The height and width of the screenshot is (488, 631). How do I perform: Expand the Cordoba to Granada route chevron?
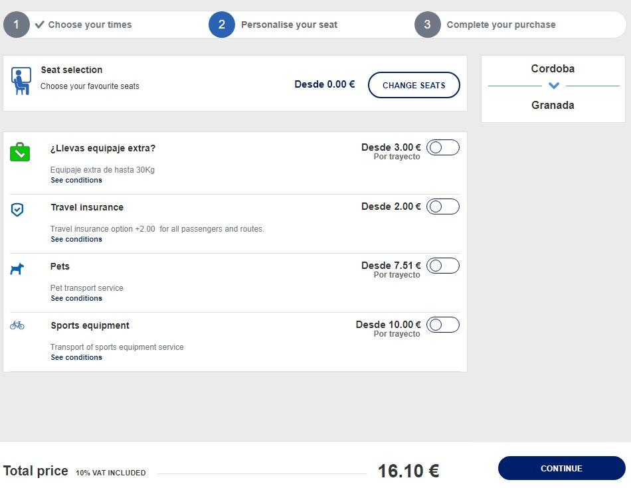[x=554, y=85]
